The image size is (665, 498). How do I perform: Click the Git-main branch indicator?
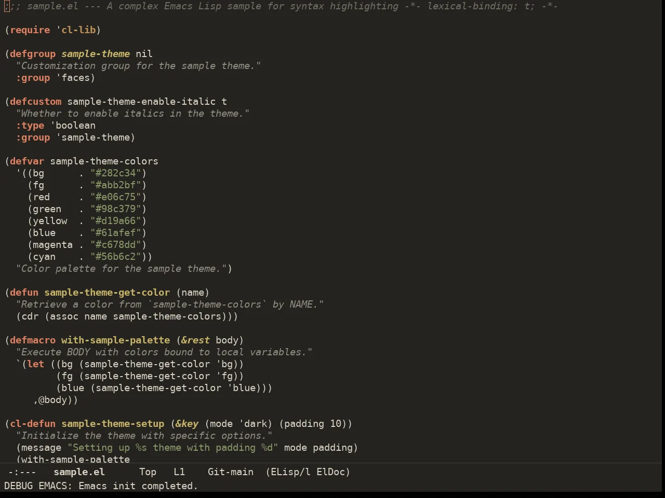point(231,472)
